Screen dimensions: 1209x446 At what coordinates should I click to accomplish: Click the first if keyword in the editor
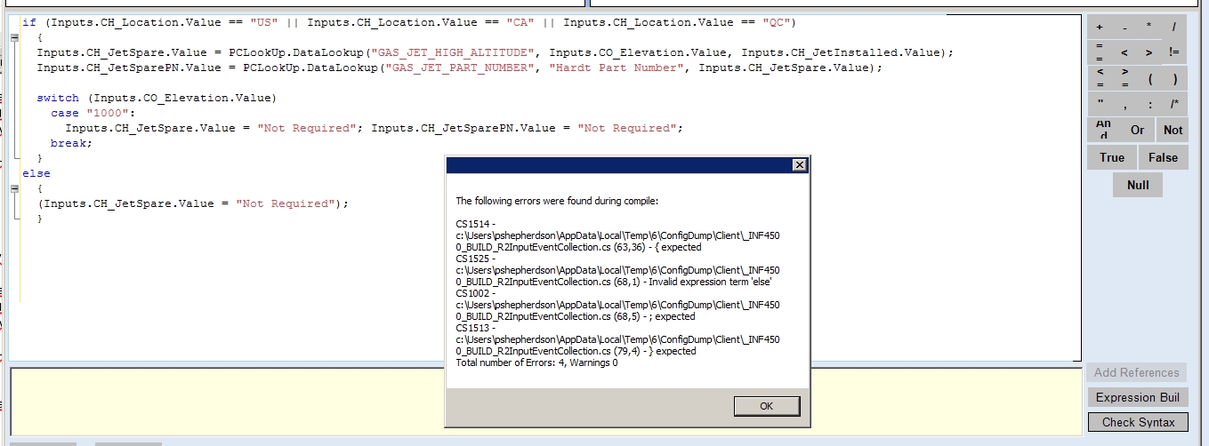[29, 22]
